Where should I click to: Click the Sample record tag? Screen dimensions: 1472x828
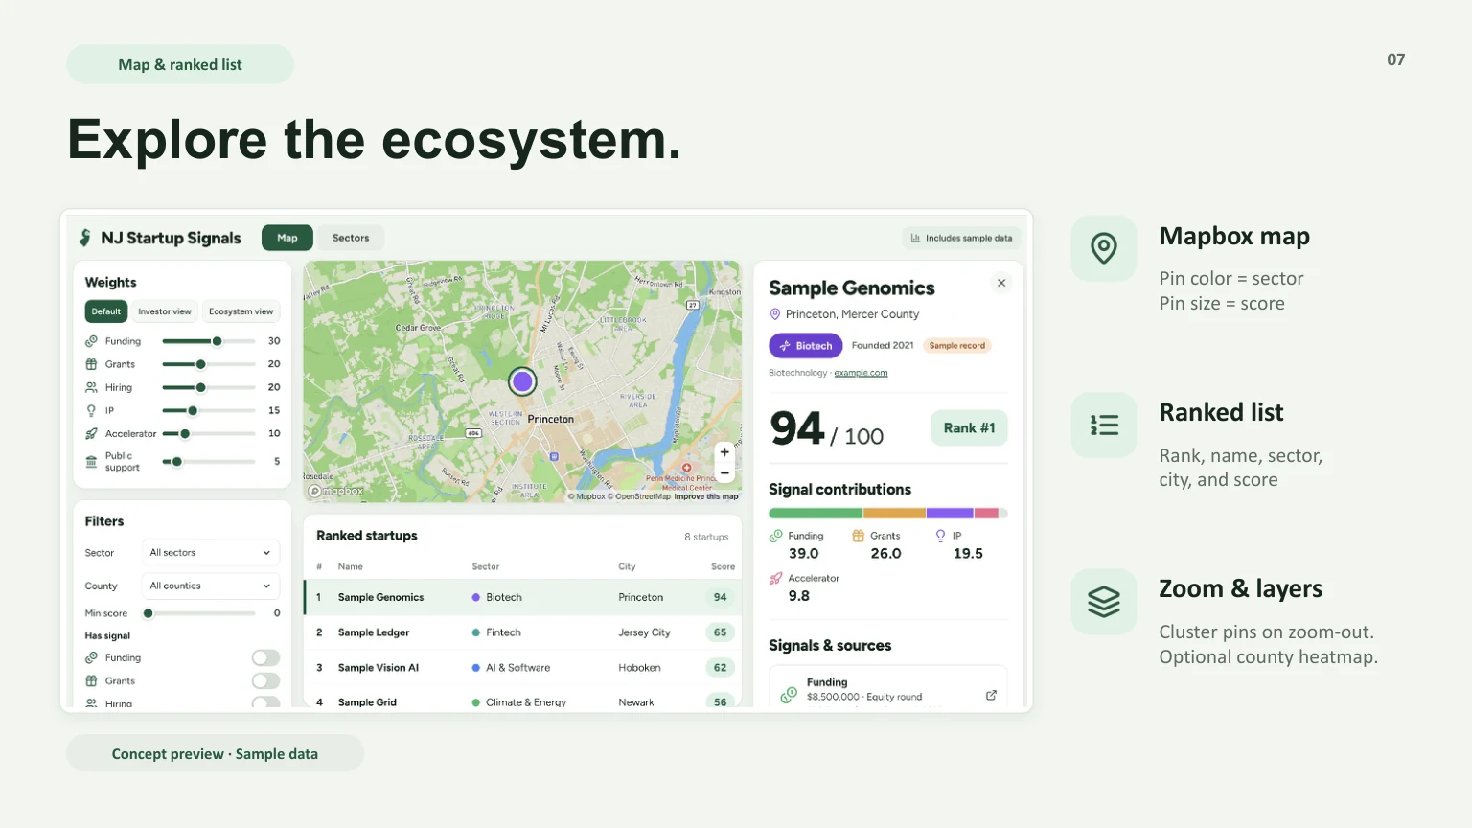click(x=956, y=346)
